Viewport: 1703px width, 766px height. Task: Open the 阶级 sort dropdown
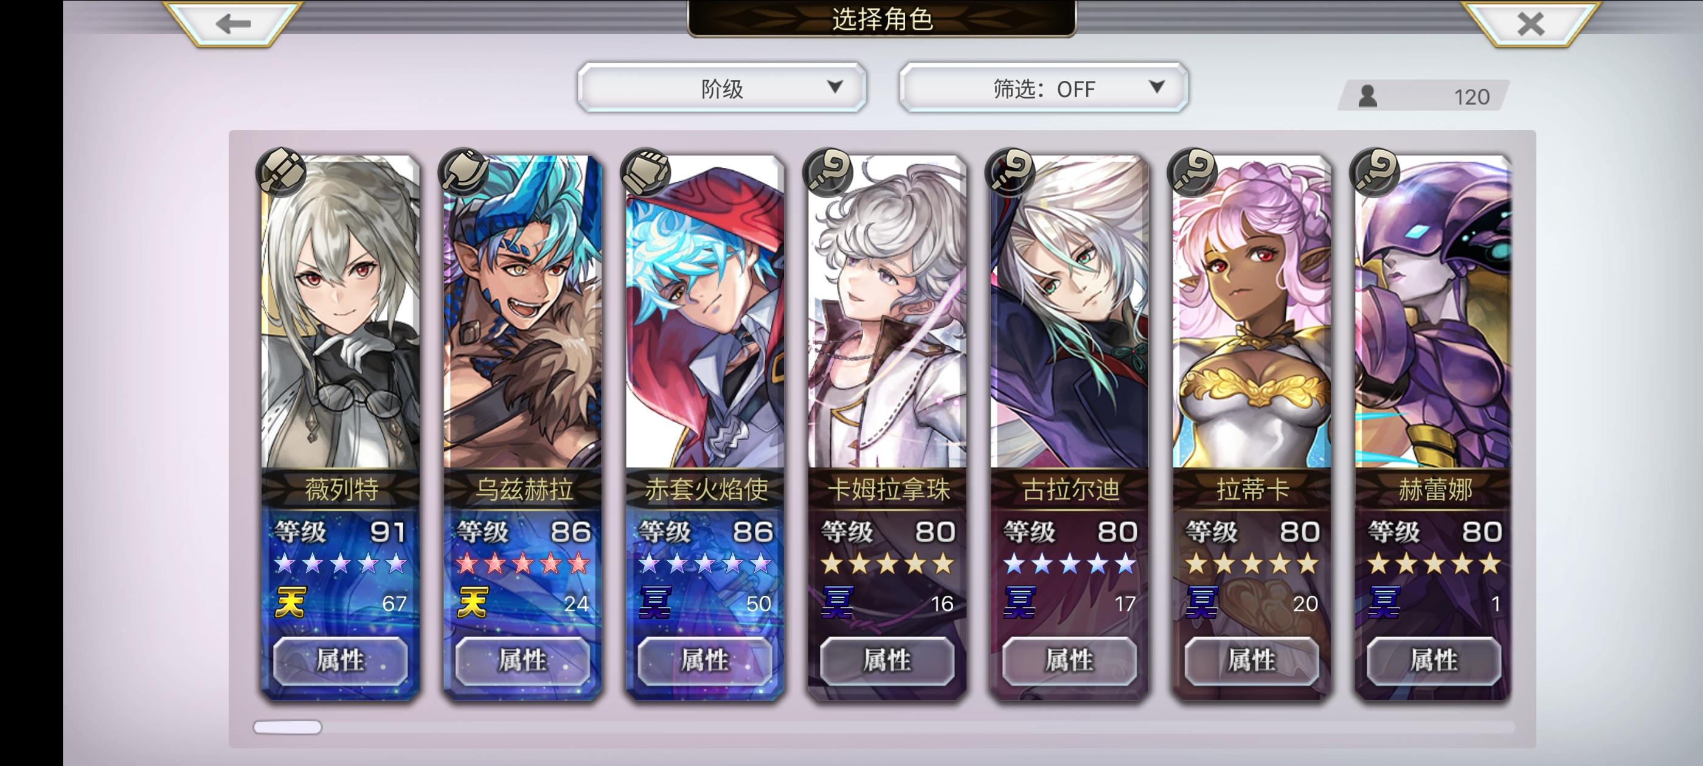click(x=722, y=88)
